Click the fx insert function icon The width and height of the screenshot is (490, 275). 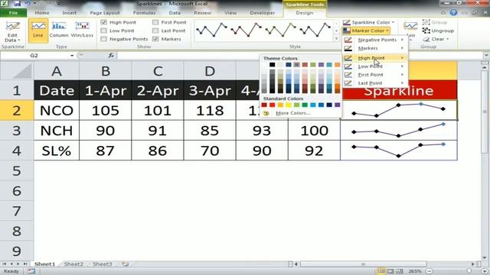tap(111, 56)
